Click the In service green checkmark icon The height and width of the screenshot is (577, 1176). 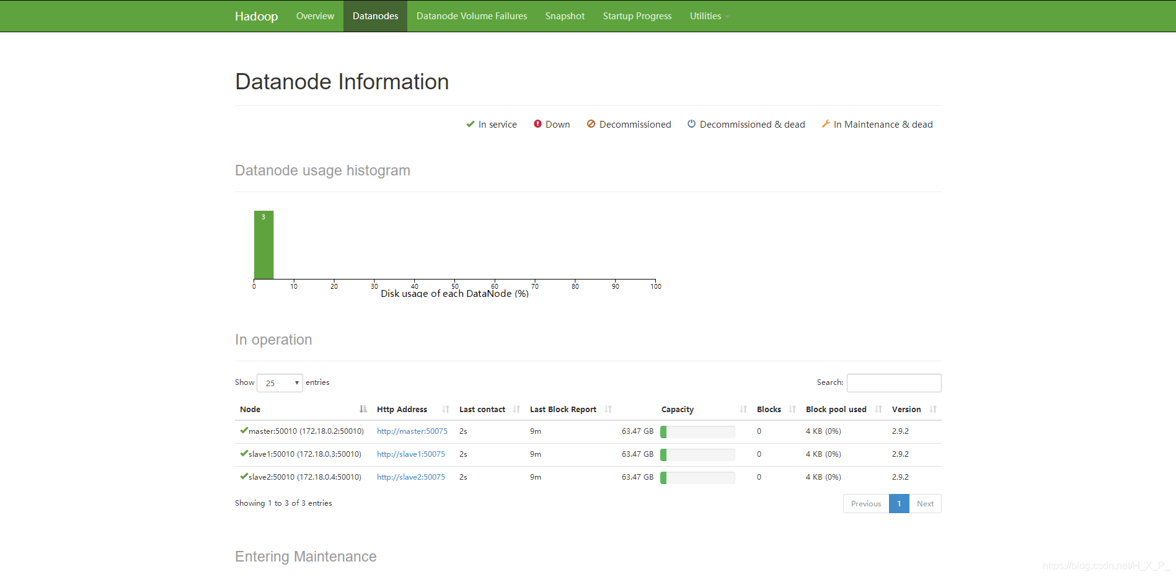[x=471, y=124]
